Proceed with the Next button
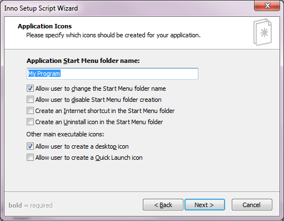 (205, 205)
